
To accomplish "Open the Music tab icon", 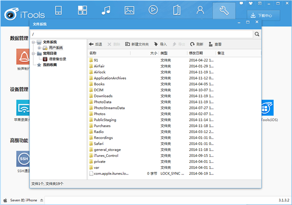I will 106,10.
